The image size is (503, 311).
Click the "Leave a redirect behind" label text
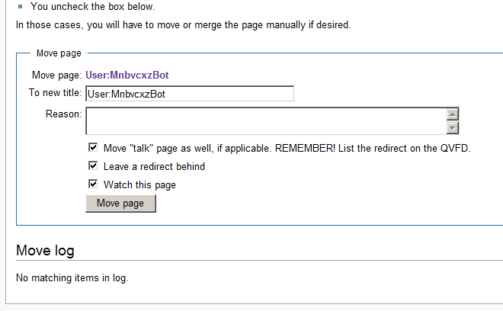[154, 166]
